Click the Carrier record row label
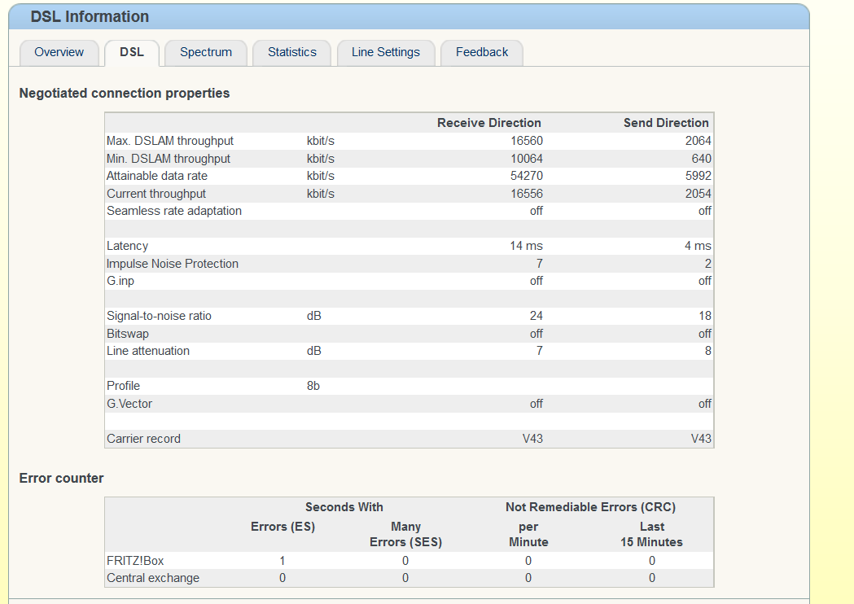854x604 pixels. click(143, 439)
